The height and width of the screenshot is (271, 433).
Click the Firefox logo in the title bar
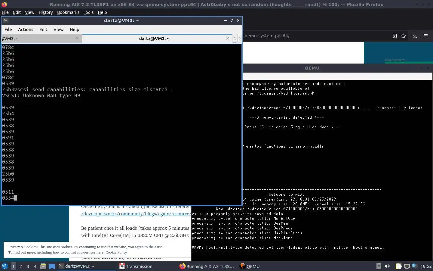[4, 4]
